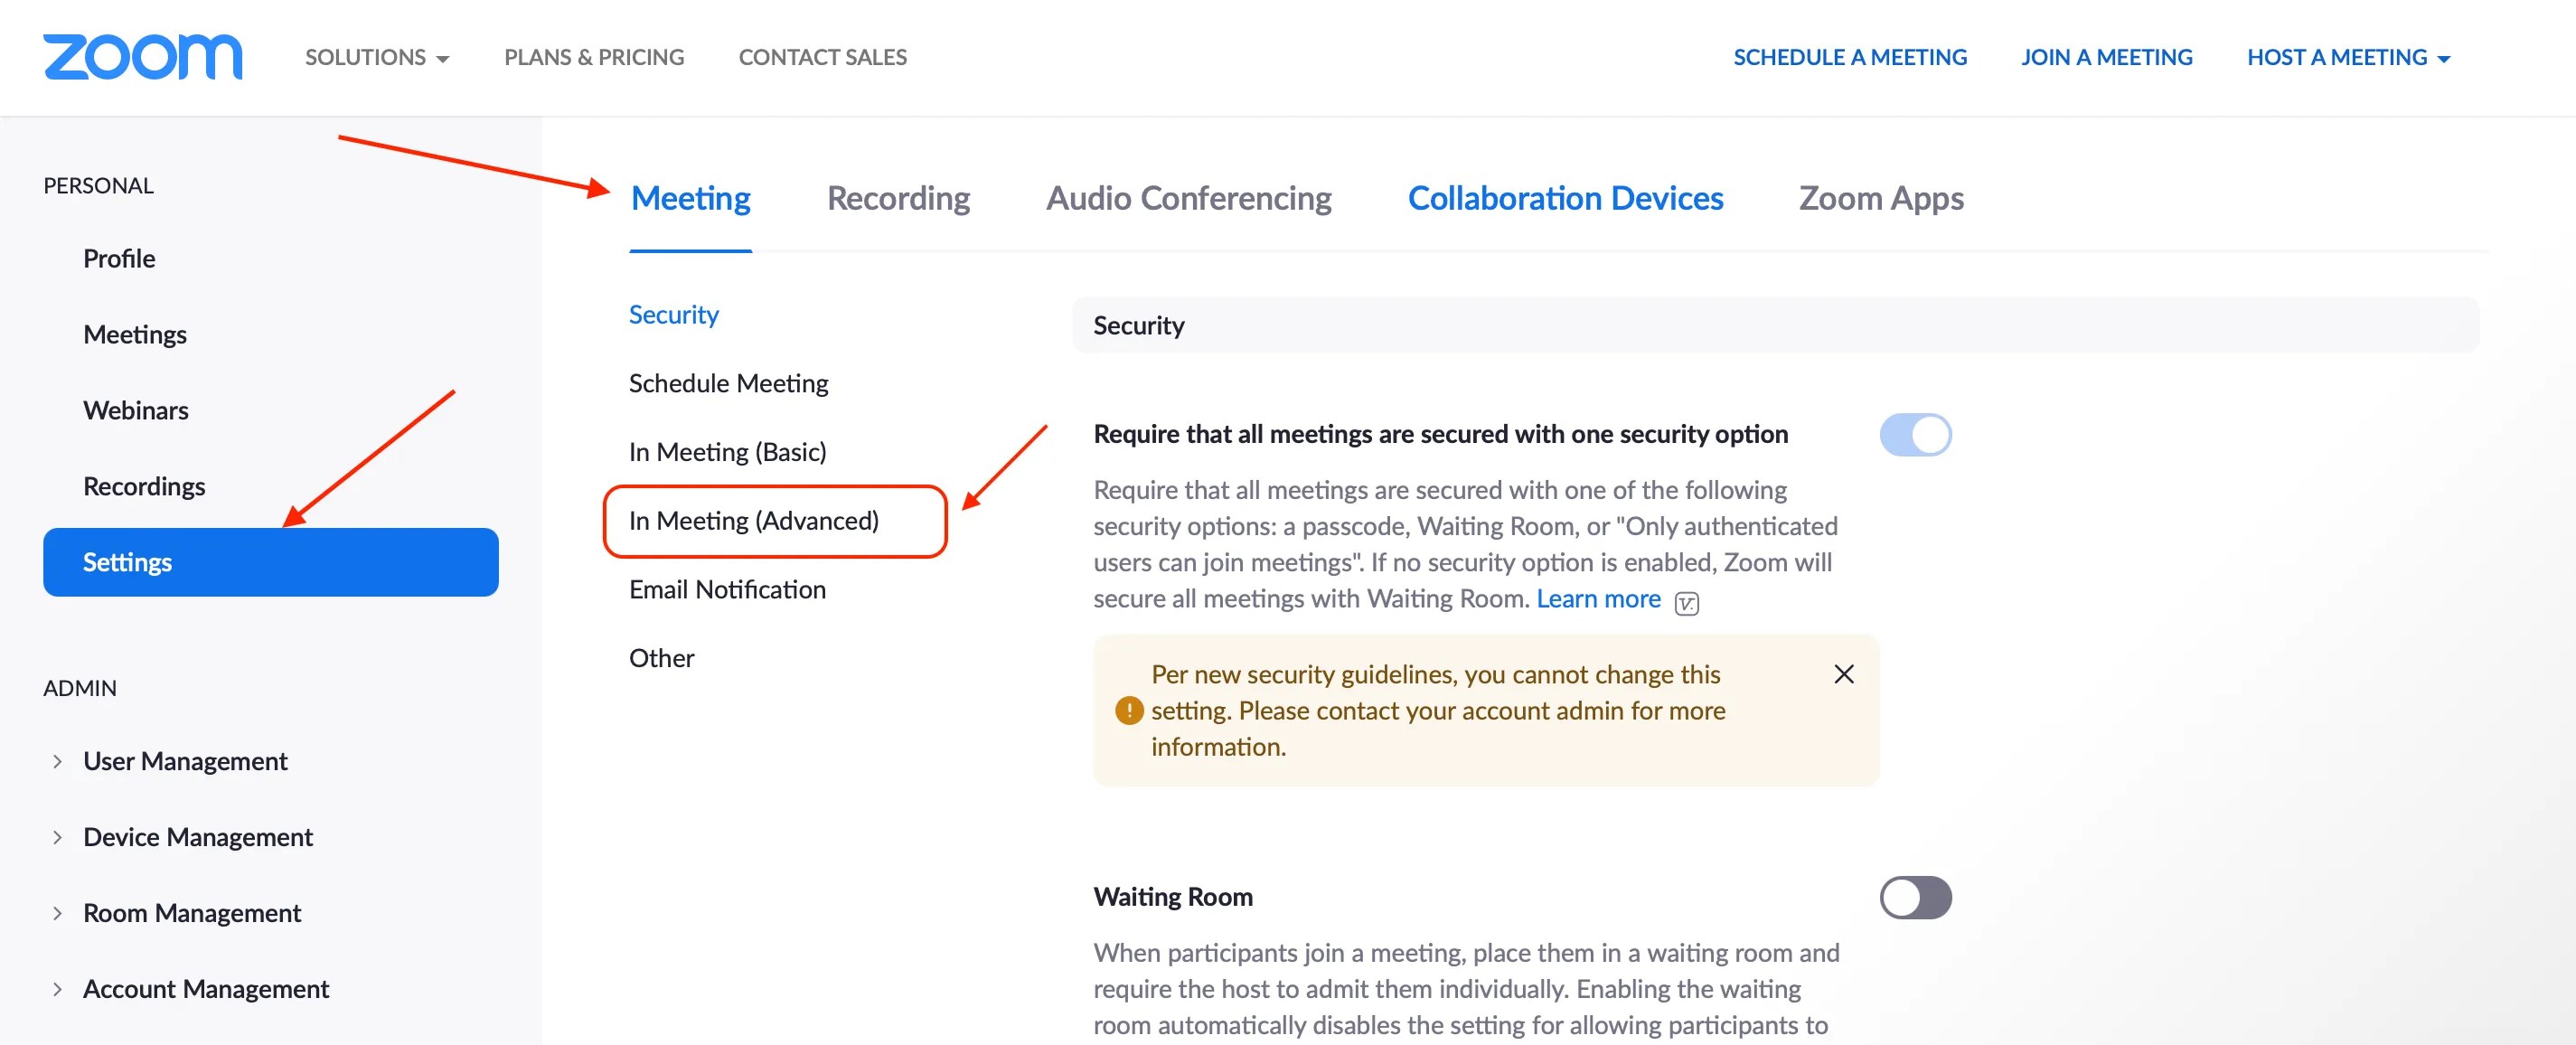
Task: Disable the meeting security requirement toggle
Action: point(1915,434)
